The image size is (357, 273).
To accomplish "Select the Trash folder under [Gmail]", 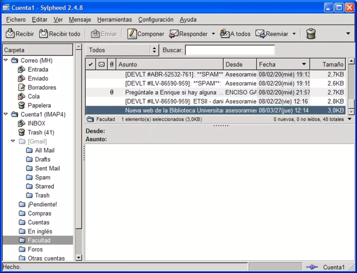I will [x=38, y=195].
